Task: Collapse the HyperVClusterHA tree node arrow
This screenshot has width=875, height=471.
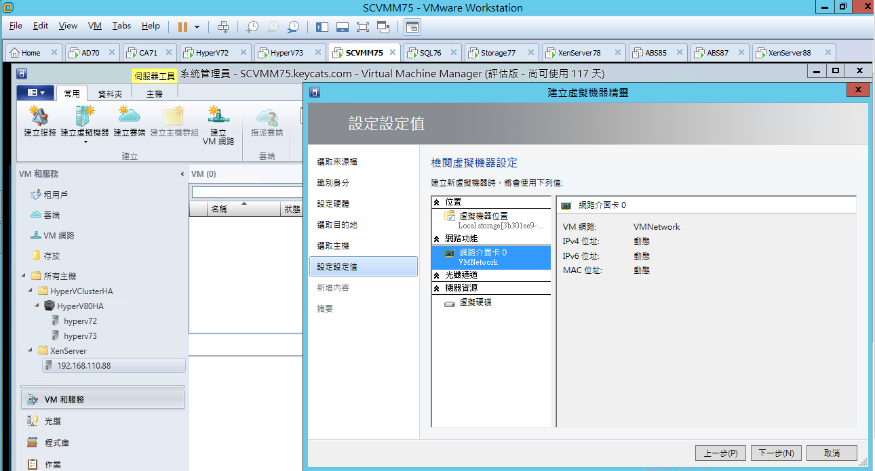Action: [31, 291]
